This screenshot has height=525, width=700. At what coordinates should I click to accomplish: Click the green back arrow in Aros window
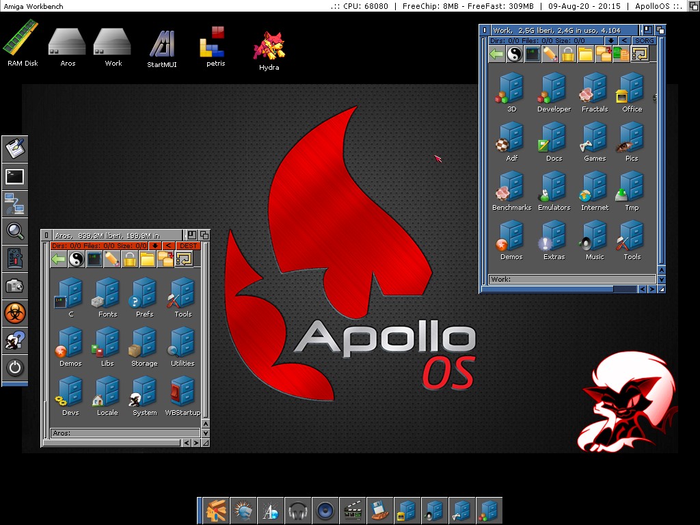click(59, 259)
